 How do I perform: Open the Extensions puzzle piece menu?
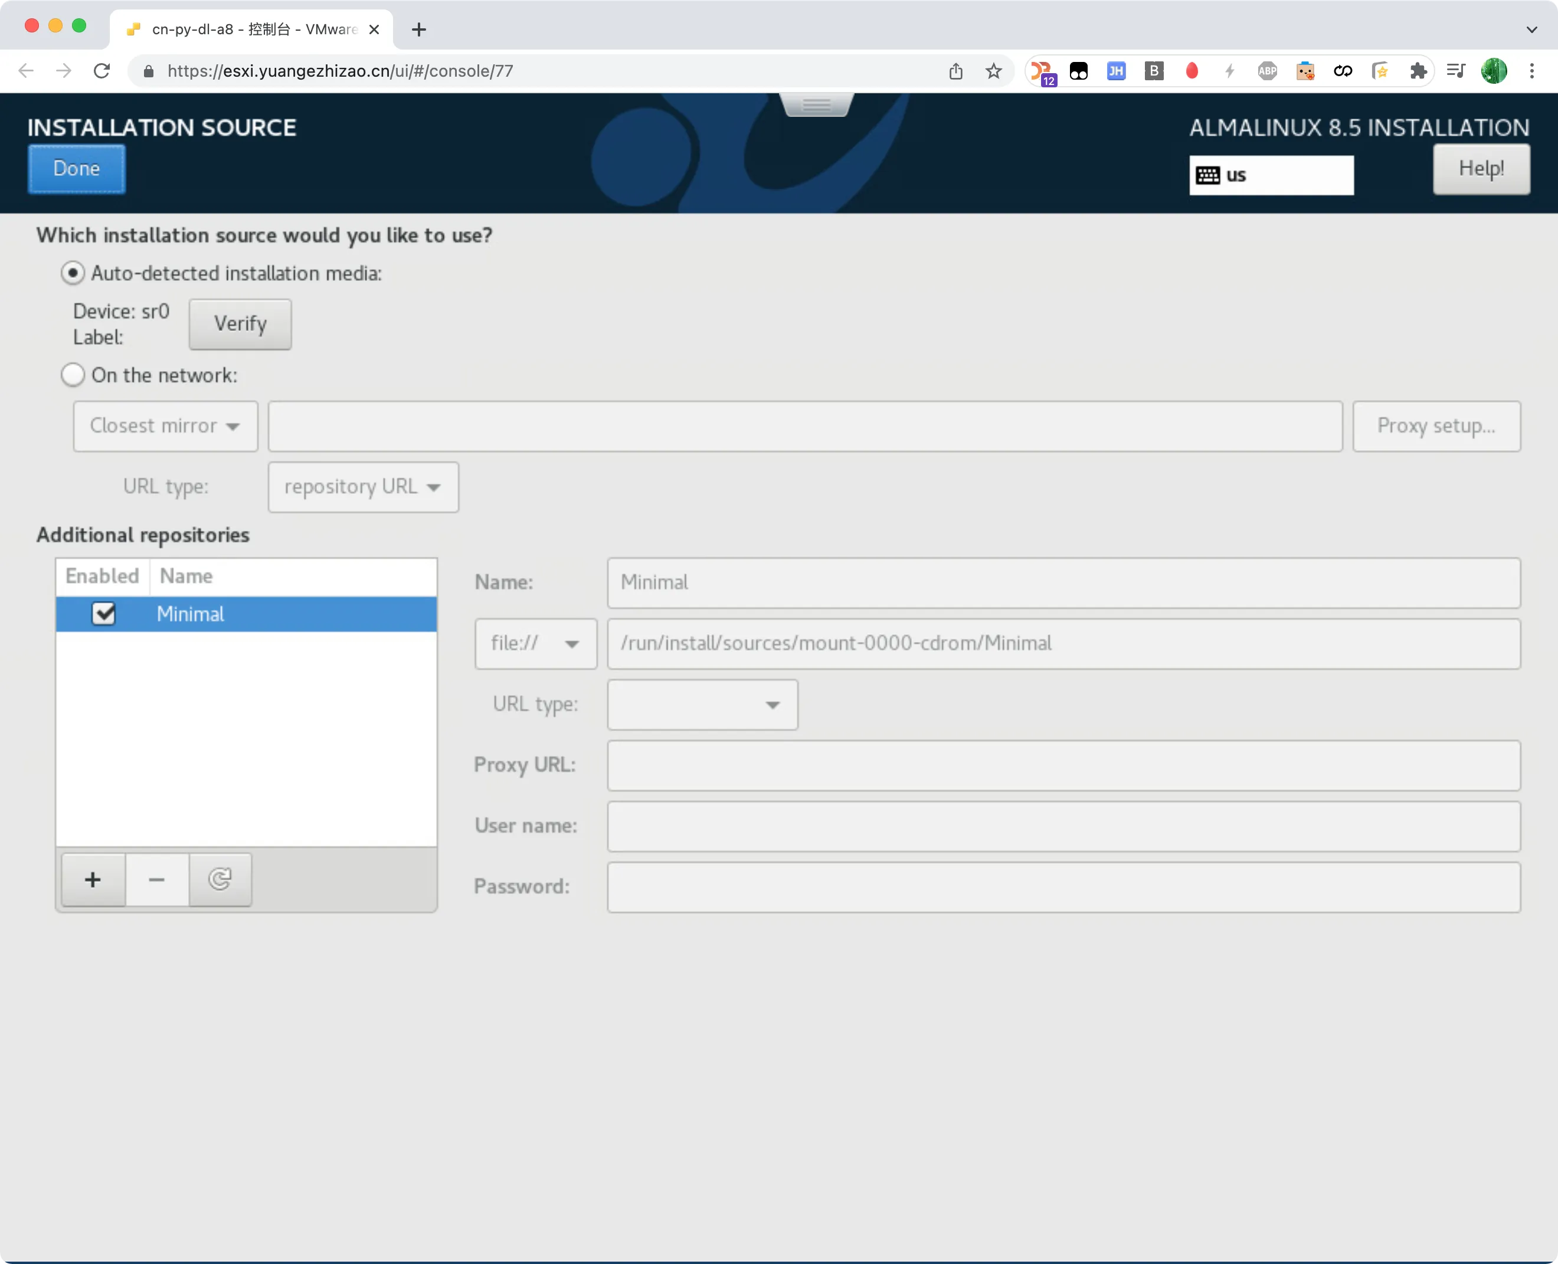coord(1418,71)
